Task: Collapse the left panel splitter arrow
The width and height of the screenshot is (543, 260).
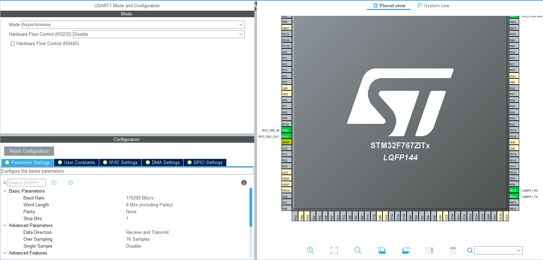Action: [x=256, y=3]
